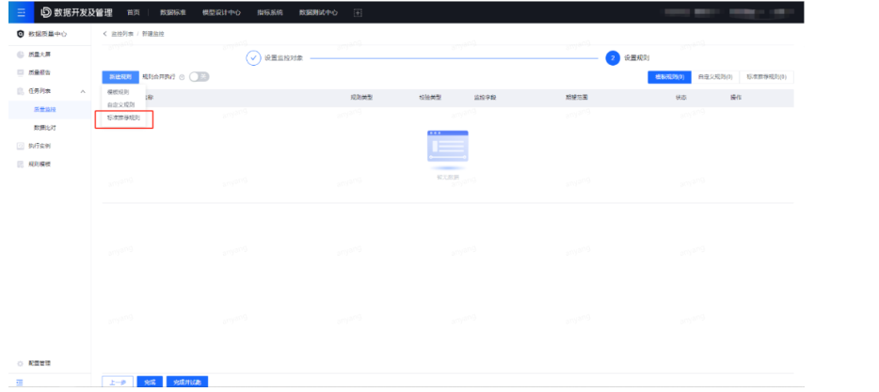The height and width of the screenshot is (392, 879).
Task: Open 质量大屏 in the sidebar
Action: [x=40, y=55]
